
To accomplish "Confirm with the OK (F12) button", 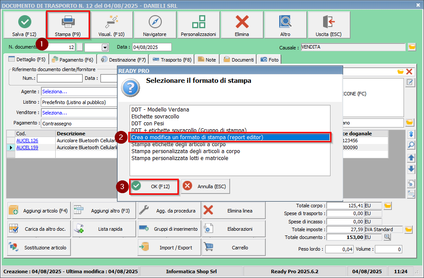I will (155, 186).
